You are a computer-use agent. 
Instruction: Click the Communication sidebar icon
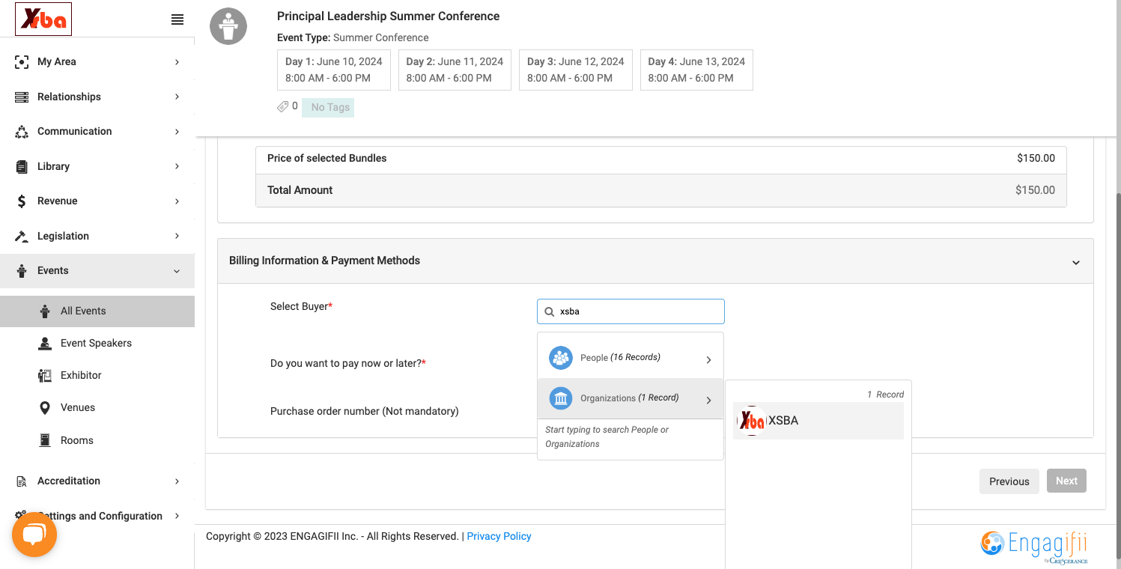(22, 132)
